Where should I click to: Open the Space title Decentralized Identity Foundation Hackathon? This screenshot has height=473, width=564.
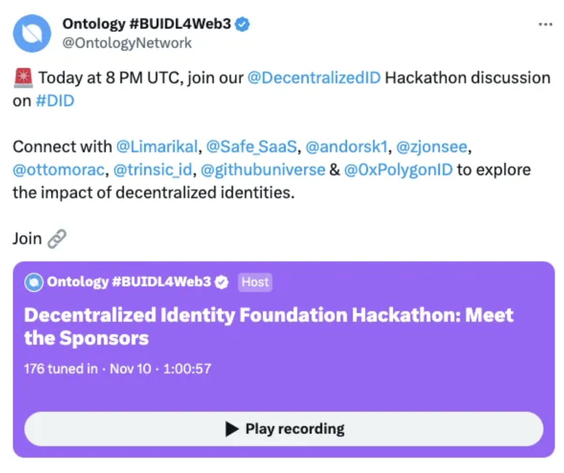click(x=269, y=327)
